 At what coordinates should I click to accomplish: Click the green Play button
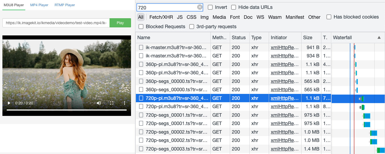pos(120,23)
